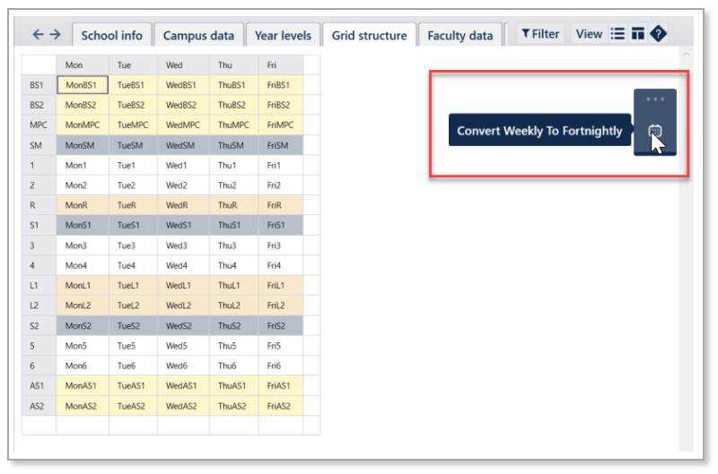Open the Faculty data tab
This screenshot has width=718, height=474.
(460, 35)
